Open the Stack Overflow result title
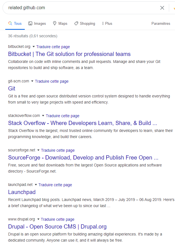The image size is (175, 243). (83, 123)
